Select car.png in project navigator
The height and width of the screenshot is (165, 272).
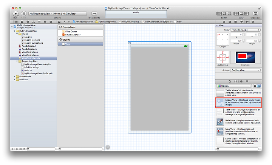pos(28,37)
